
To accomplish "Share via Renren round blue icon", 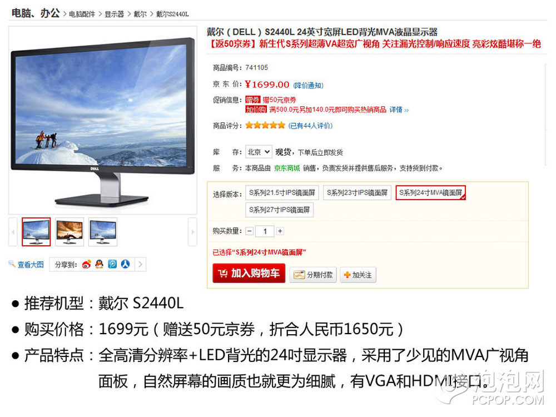I will tap(125, 264).
